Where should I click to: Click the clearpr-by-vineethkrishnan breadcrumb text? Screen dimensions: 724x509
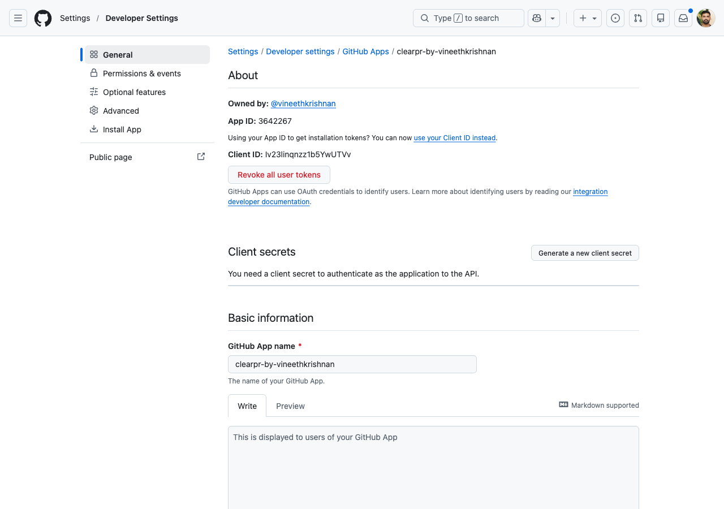tap(446, 51)
